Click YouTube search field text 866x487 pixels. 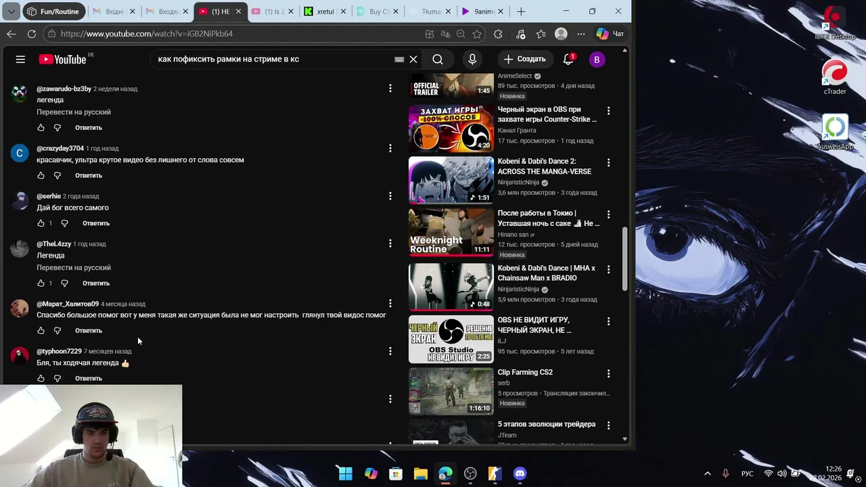click(228, 60)
